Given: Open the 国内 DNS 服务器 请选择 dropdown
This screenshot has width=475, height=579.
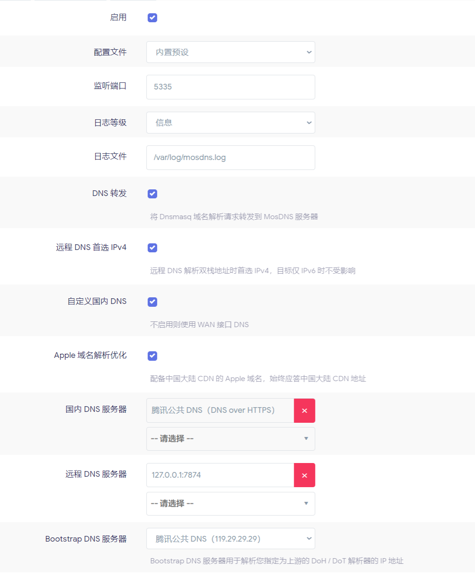Looking at the screenshot, I should tap(230, 439).
